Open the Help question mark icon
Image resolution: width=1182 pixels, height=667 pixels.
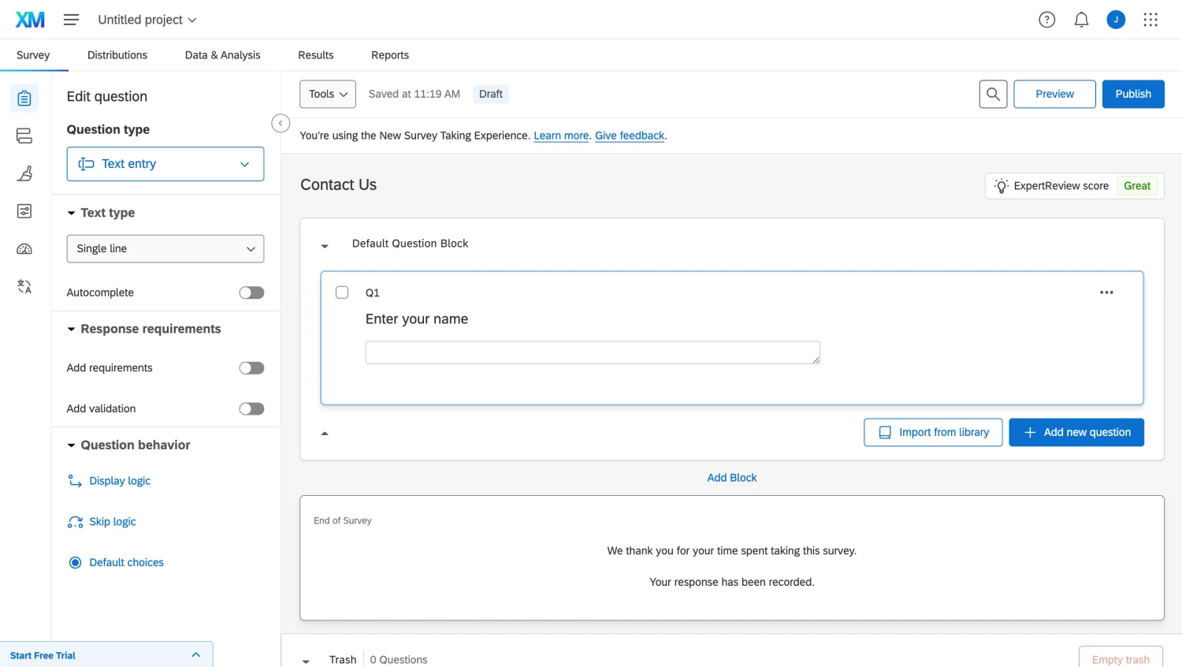tap(1046, 20)
